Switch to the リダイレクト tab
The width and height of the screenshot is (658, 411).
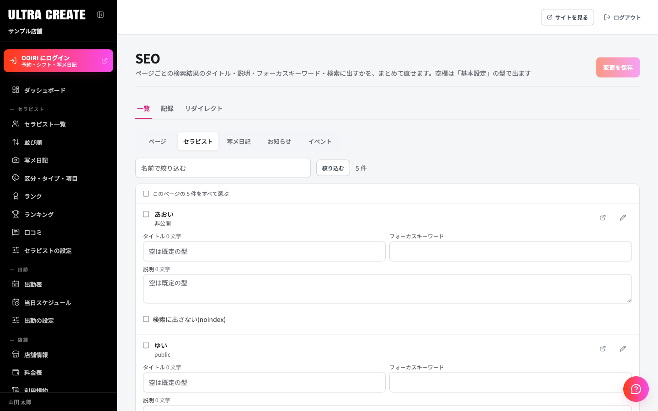[x=204, y=109]
